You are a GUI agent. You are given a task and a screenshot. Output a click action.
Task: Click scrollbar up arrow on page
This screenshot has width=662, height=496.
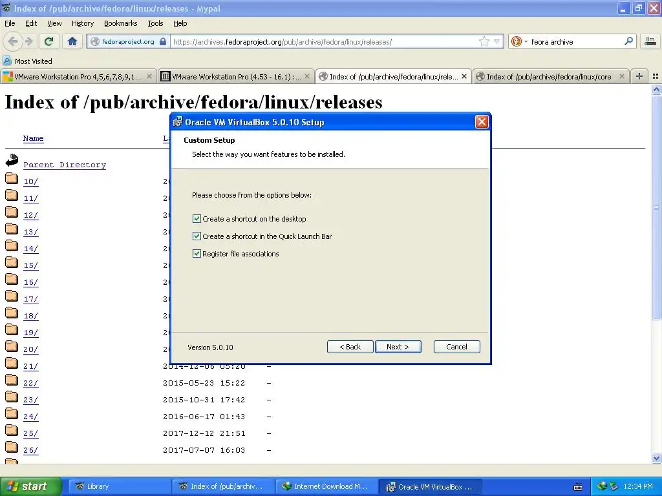coord(656,89)
